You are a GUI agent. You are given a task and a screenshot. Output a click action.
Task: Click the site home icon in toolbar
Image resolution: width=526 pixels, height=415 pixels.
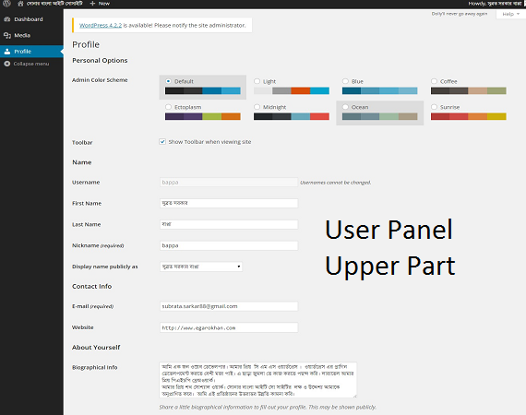20,4
